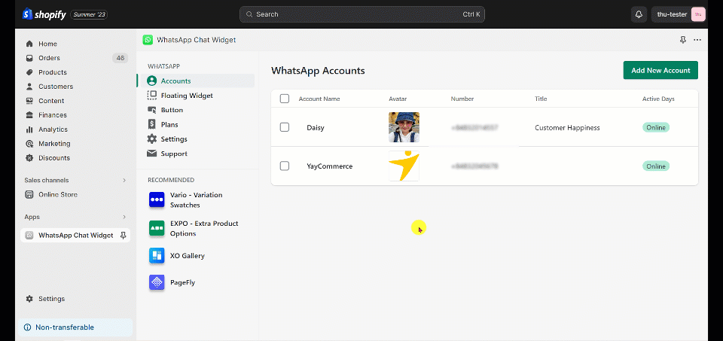
Task: Click the Non-transferable banner
Action: pos(75,327)
